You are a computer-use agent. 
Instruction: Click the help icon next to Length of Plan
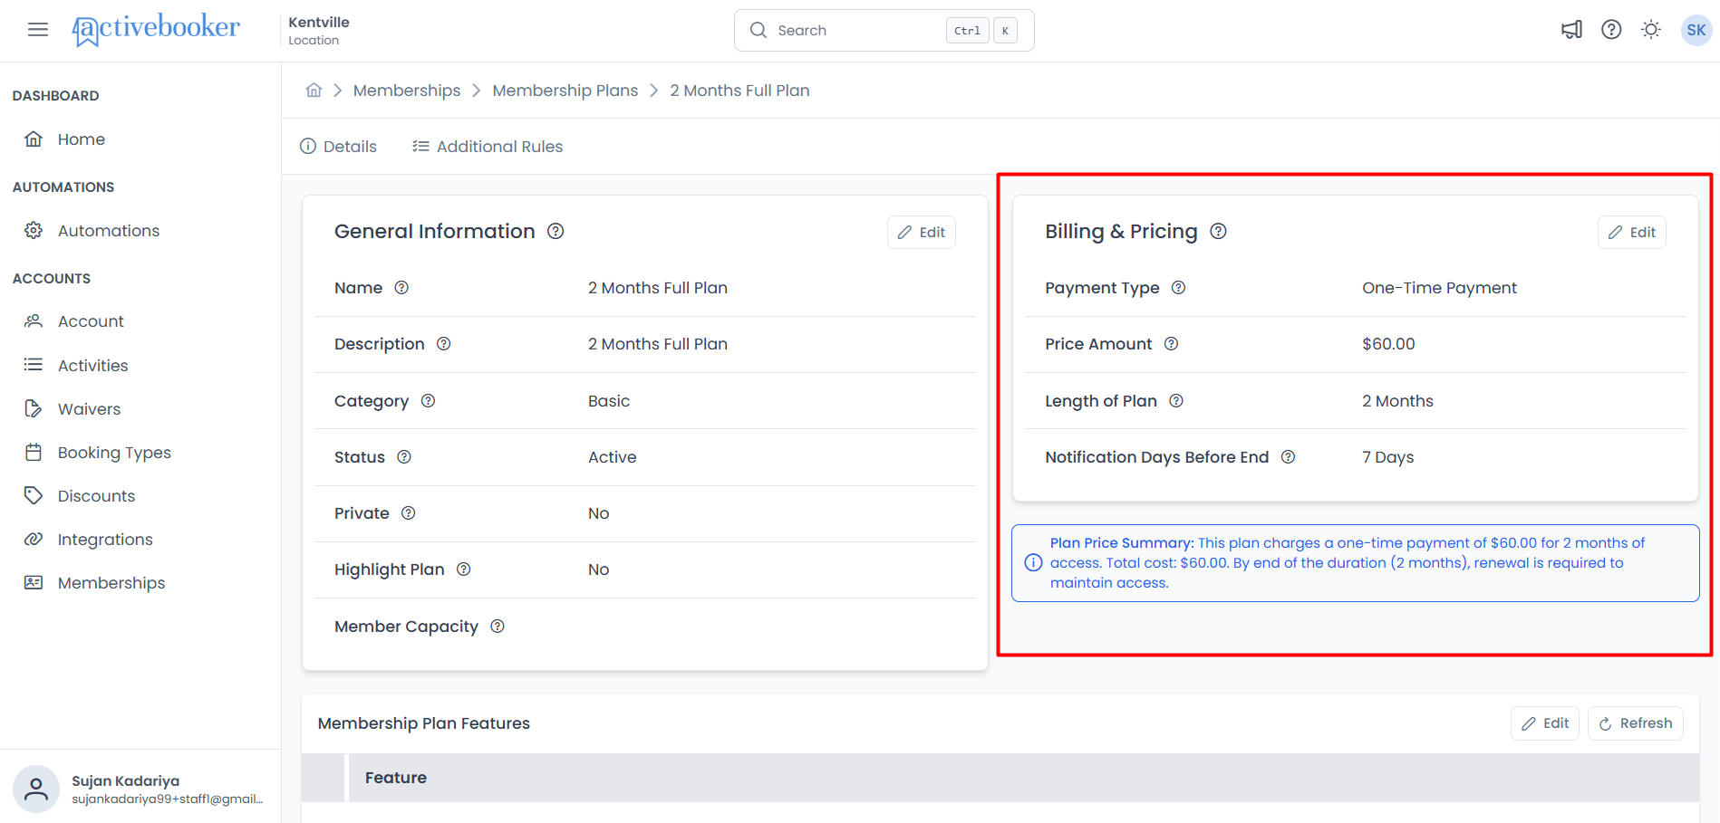(1176, 401)
